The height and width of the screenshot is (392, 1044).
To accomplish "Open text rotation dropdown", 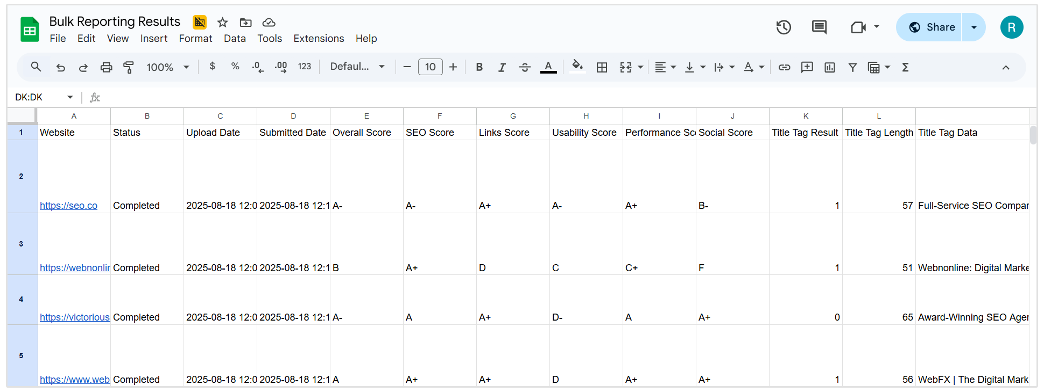I will pyautogui.click(x=753, y=67).
